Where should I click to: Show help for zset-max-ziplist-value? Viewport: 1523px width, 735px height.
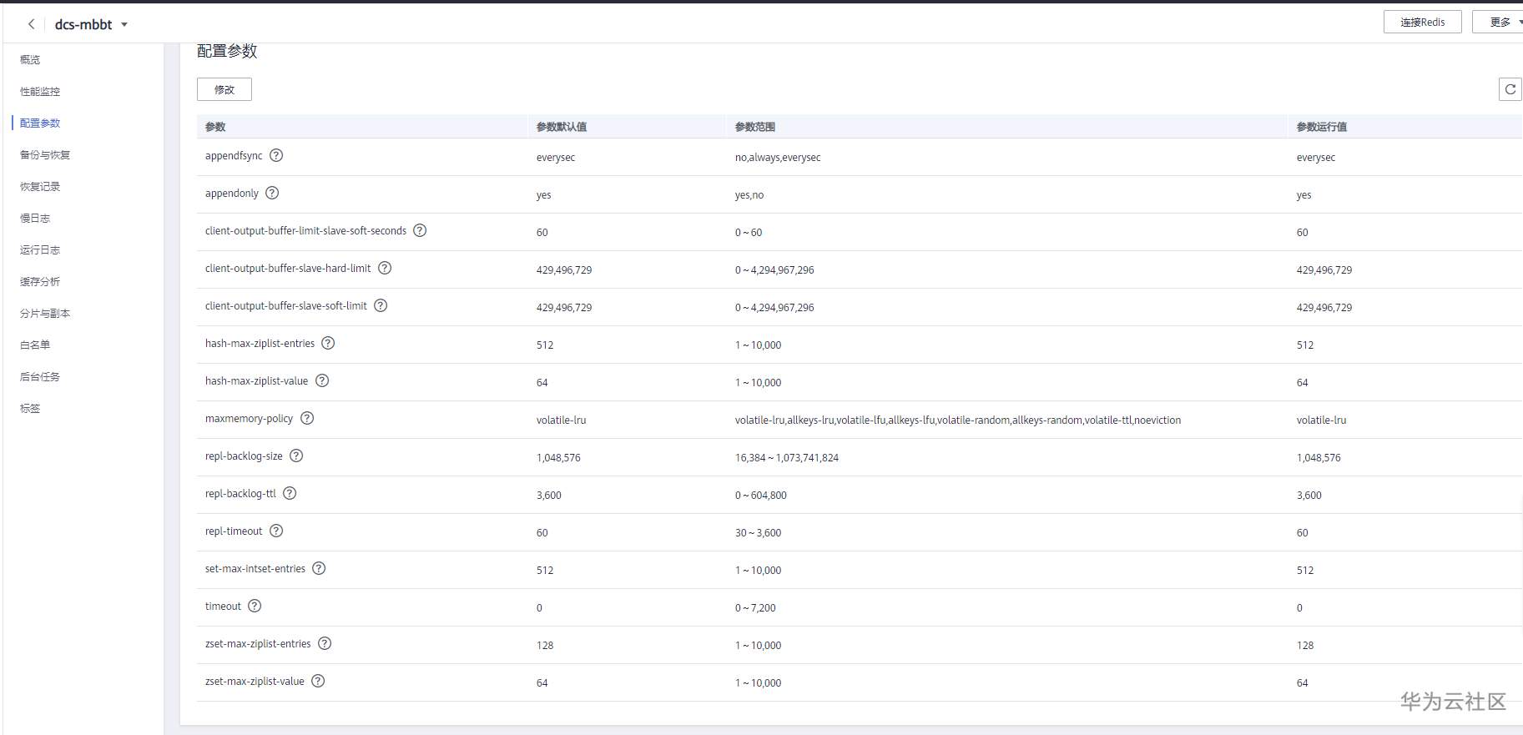pyautogui.click(x=318, y=681)
